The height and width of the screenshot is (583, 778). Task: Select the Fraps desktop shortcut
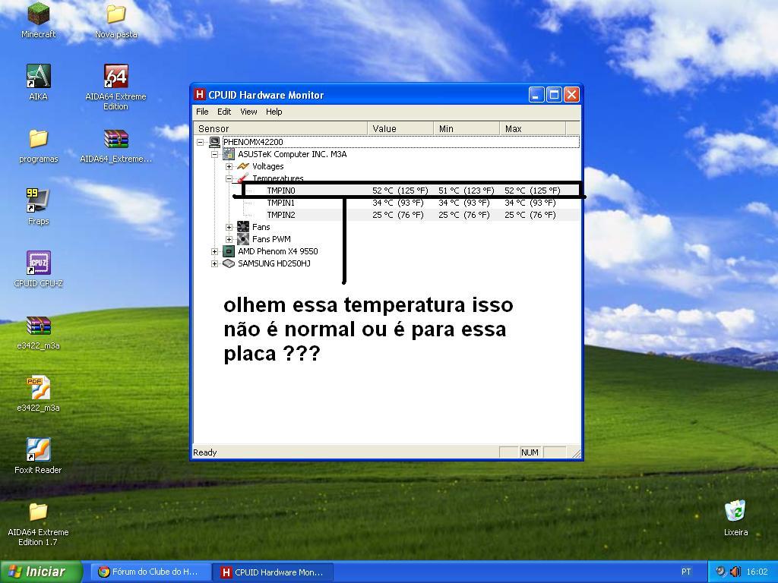point(38,200)
